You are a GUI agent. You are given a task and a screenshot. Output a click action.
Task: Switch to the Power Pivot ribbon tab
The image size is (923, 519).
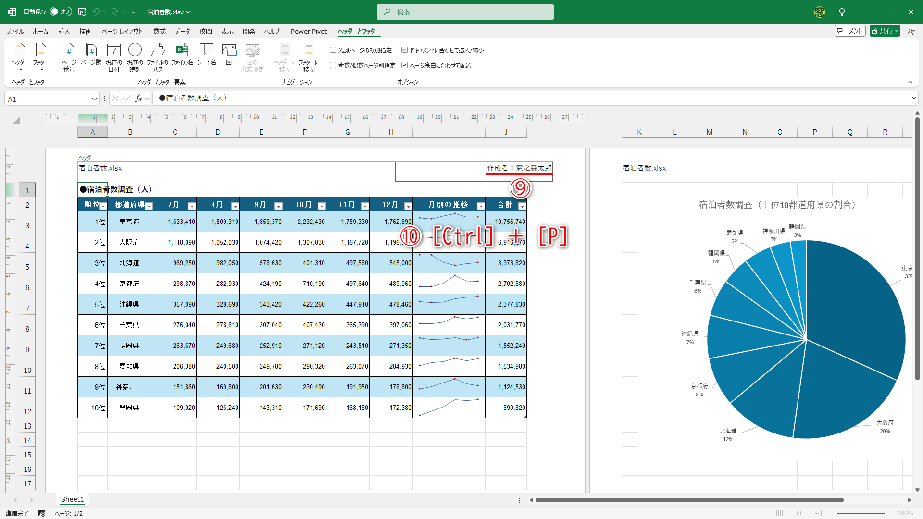[309, 31]
